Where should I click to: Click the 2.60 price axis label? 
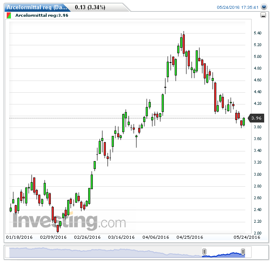[x=258, y=198]
